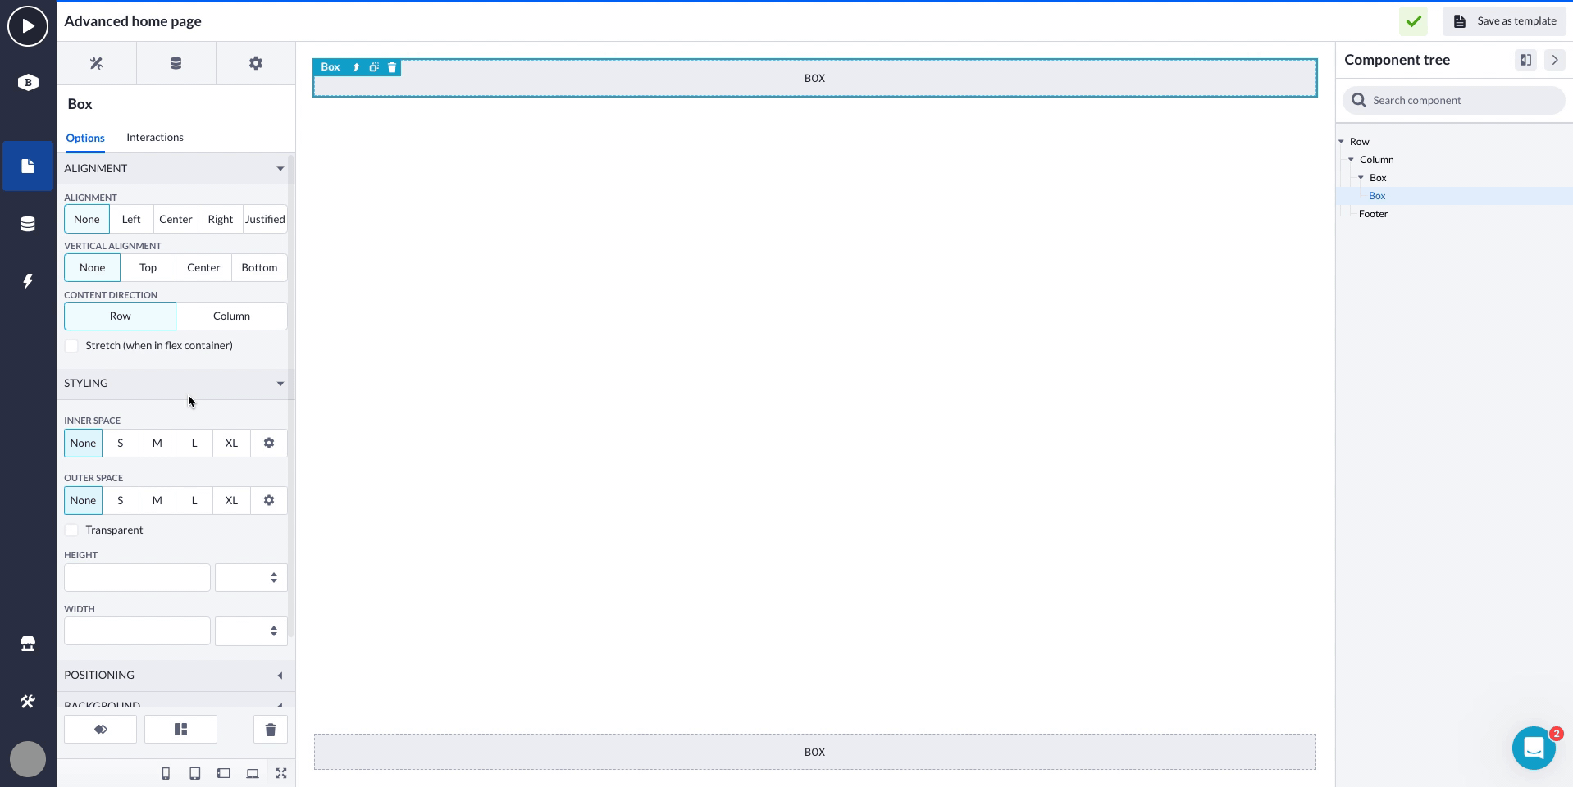Image resolution: width=1573 pixels, height=787 pixels.
Task: Collapse the Row node in component tree
Action: [1342, 142]
